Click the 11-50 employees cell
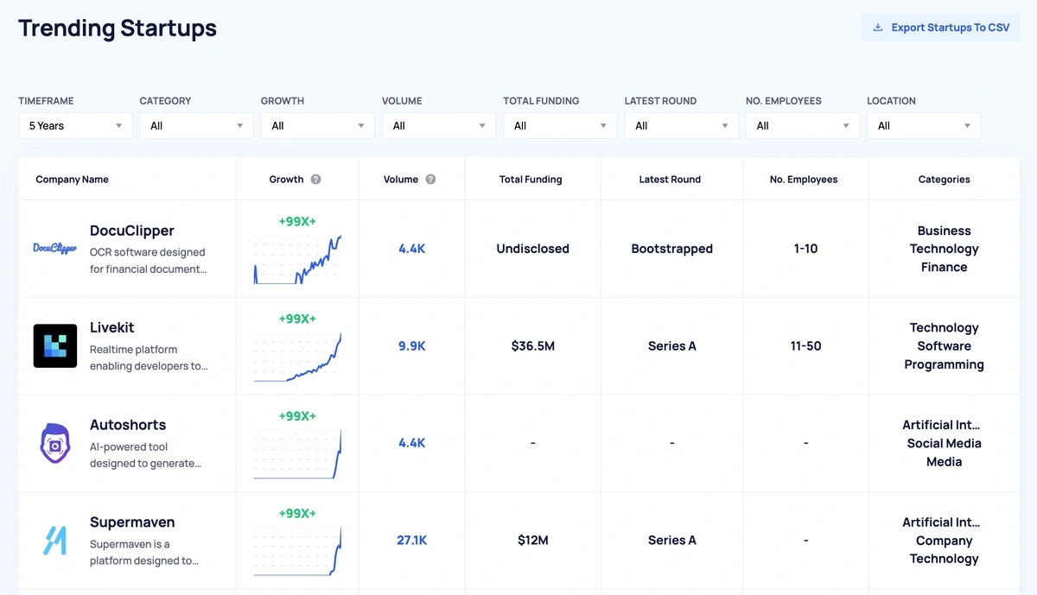Screen dimensions: 1037x595 (805, 346)
